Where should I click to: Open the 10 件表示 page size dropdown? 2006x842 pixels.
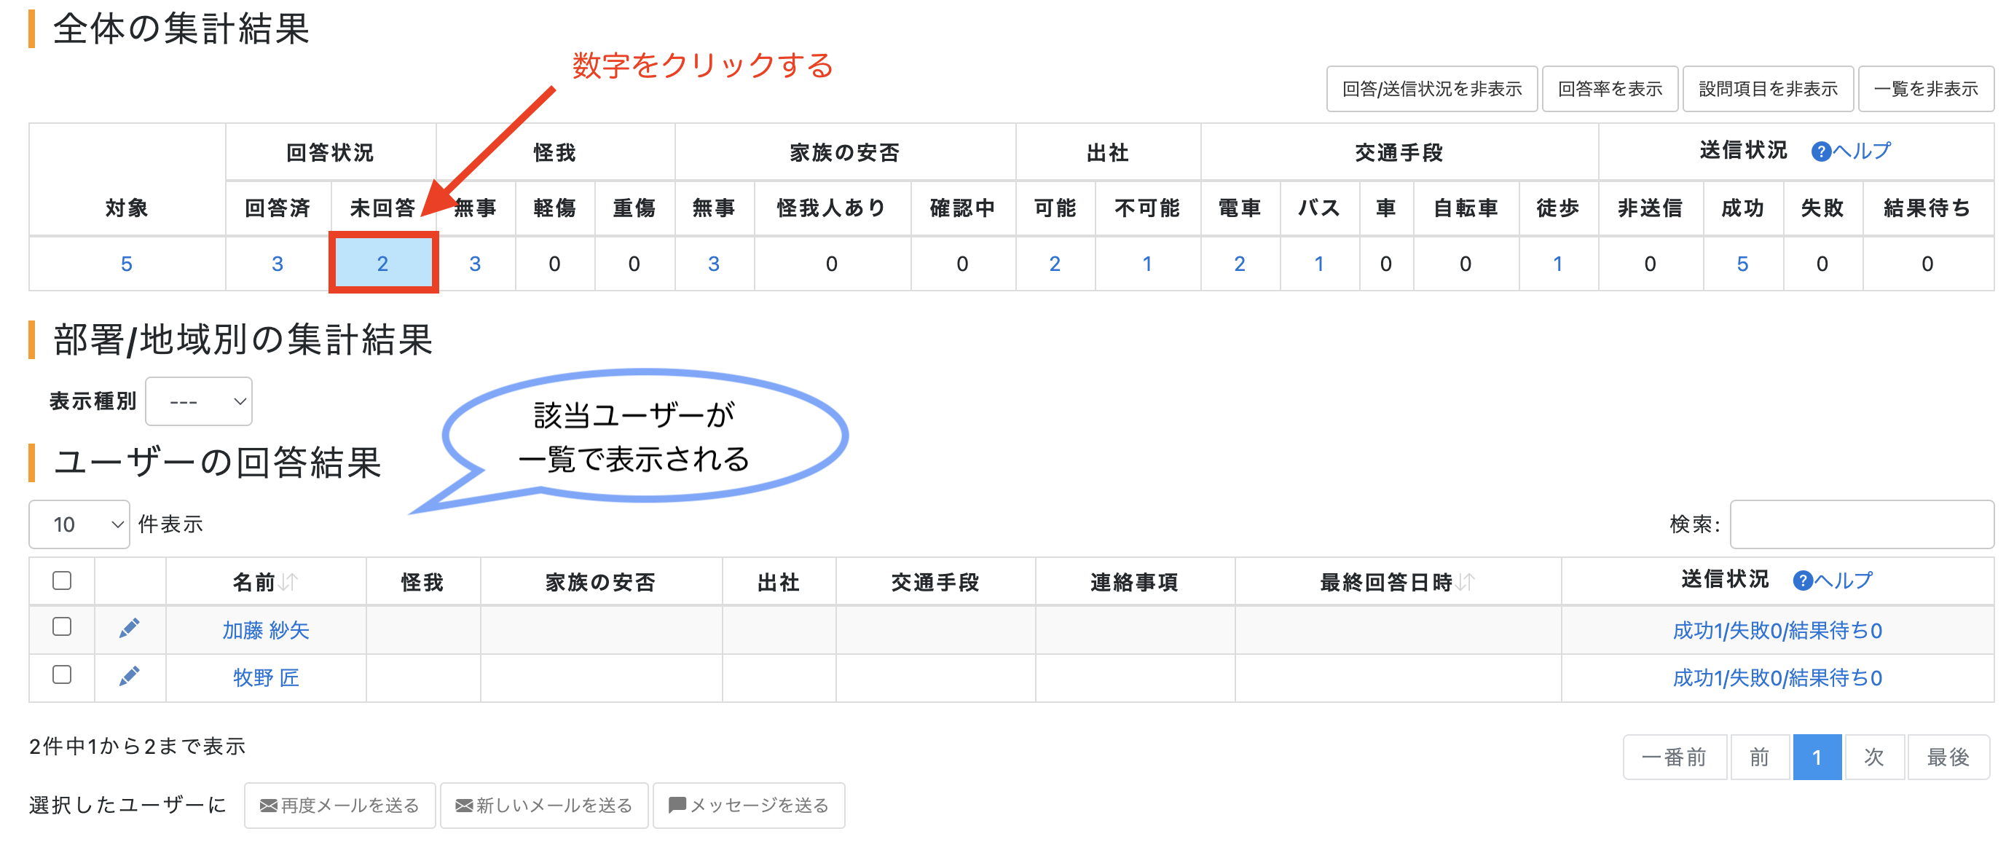point(79,524)
